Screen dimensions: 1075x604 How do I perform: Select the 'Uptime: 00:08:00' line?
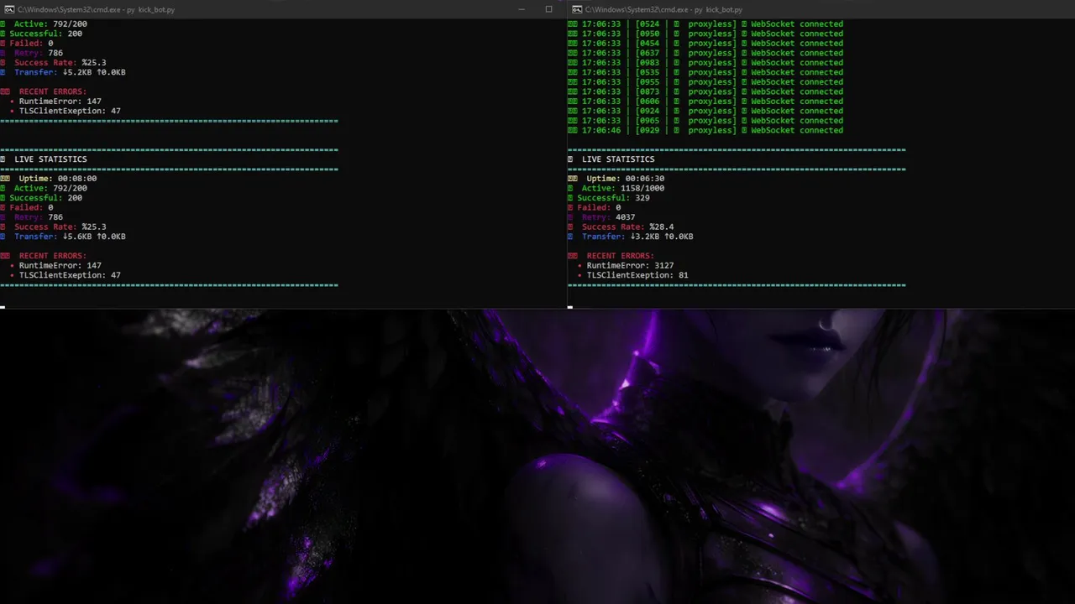coord(49,179)
